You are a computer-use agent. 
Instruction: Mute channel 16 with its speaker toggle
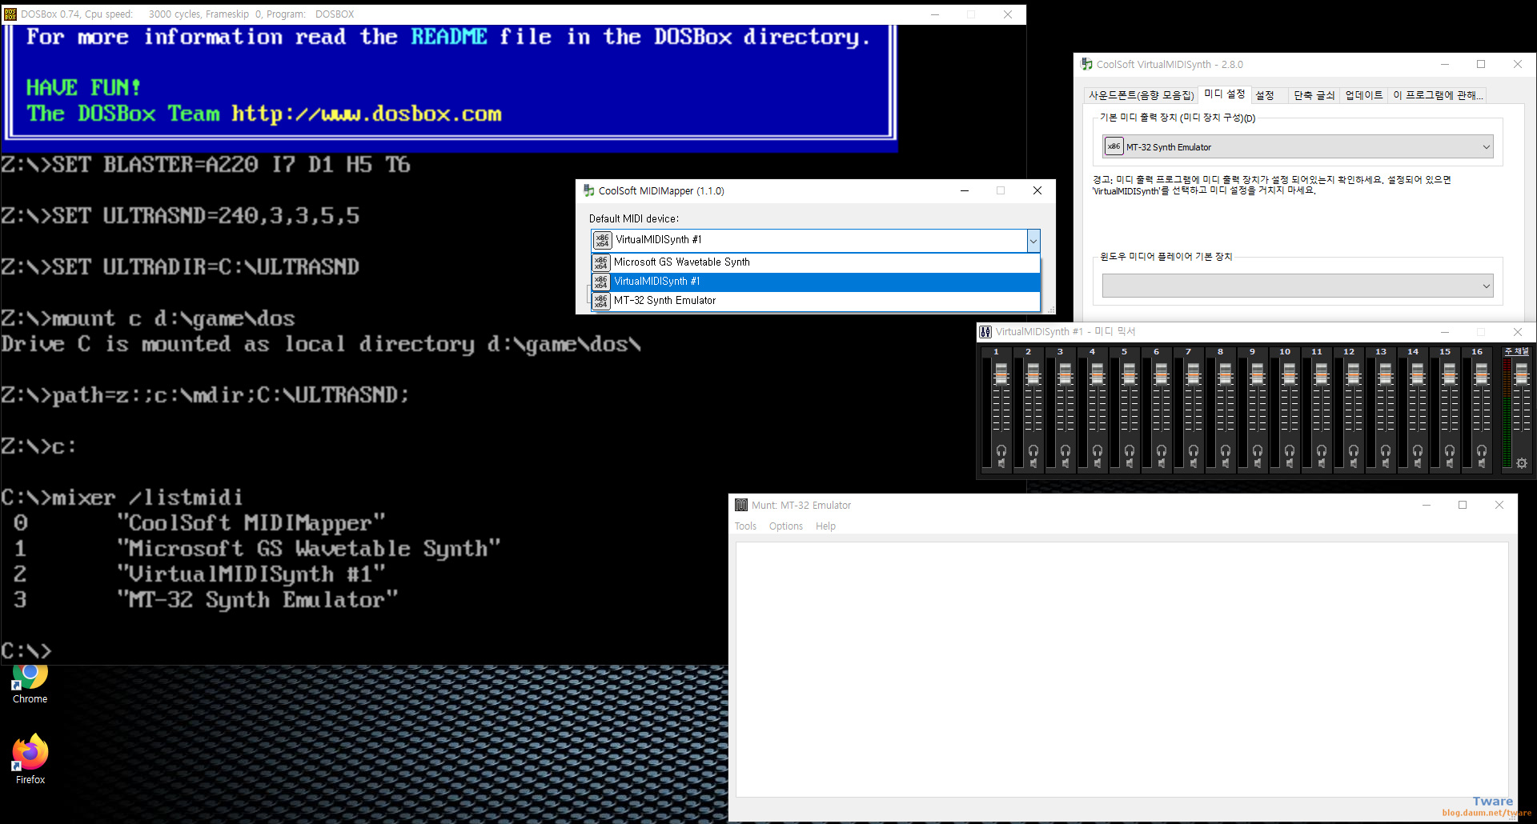(x=1482, y=463)
